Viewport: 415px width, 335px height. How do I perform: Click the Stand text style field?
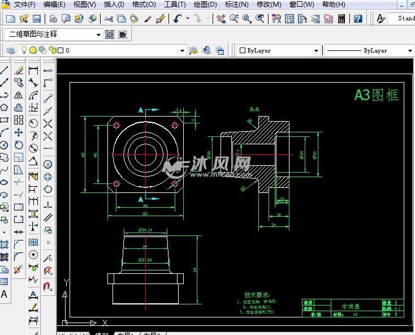404,19
